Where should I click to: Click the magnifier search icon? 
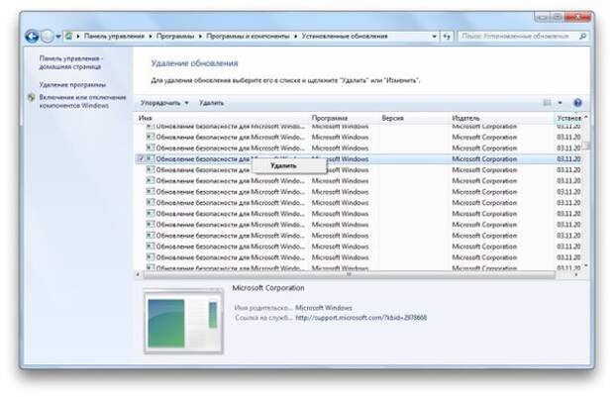pyautogui.click(x=582, y=36)
